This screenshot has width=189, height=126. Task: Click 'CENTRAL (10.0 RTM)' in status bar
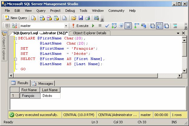pyautogui.click(x=79, y=115)
